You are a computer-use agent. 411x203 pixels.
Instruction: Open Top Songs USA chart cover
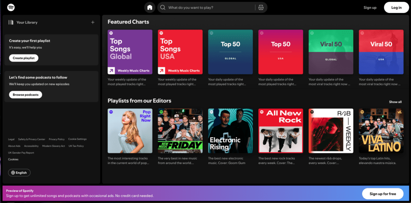[x=180, y=52]
